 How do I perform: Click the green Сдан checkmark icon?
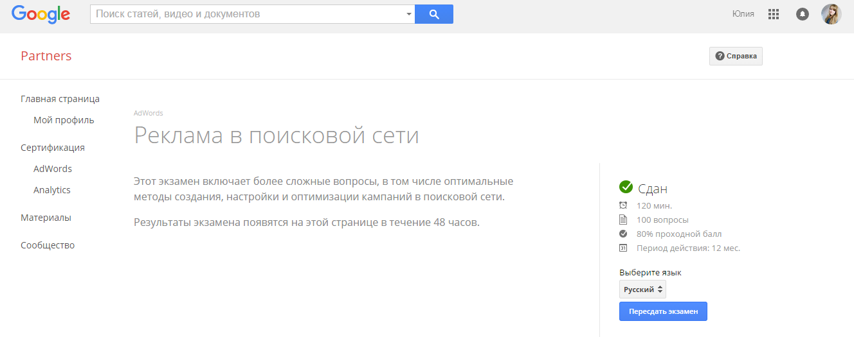(626, 187)
